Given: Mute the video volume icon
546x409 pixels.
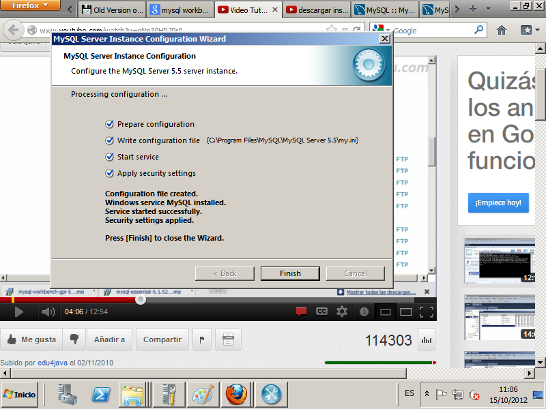Looking at the screenshot, I should (48, 312).
